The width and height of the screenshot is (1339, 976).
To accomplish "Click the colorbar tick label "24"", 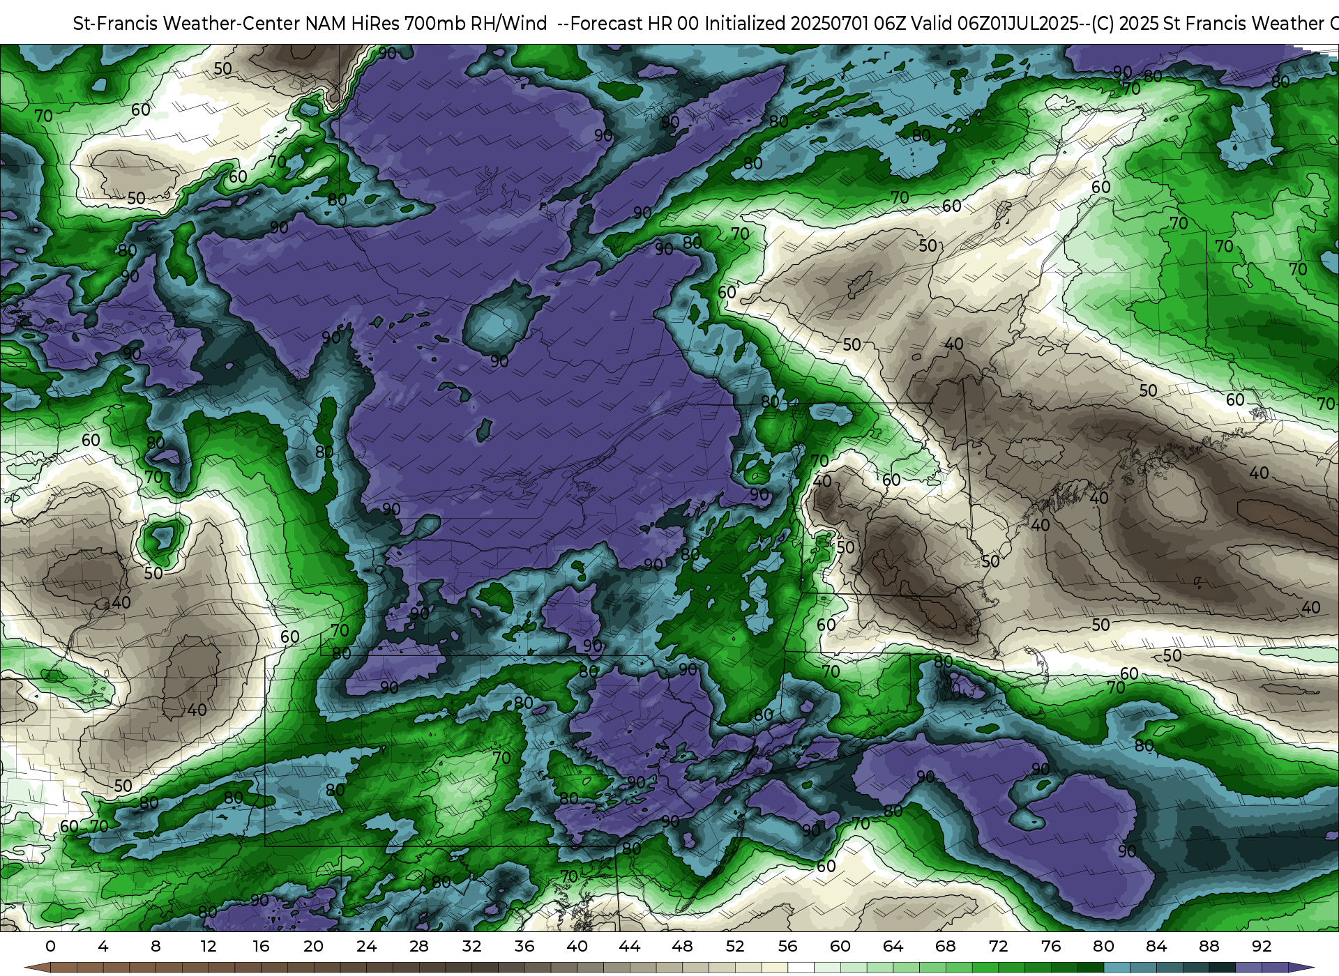I will 366,946.
